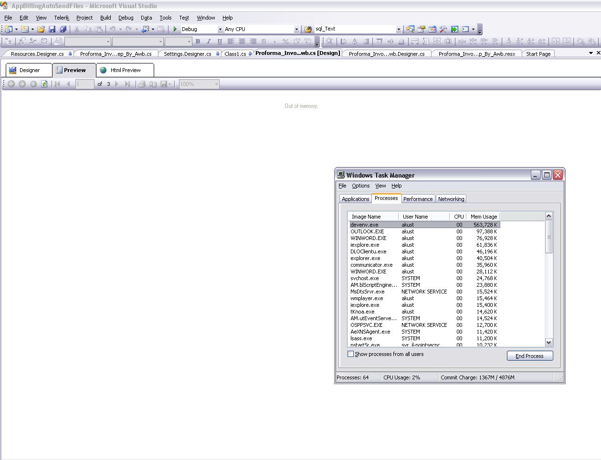The width and height of the screenshot is (601, 460).
Task: Open the active files list arrow at tab strip
Action: 591,53
